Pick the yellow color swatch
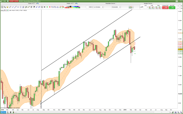183x114 pixels. coord(73,8)
